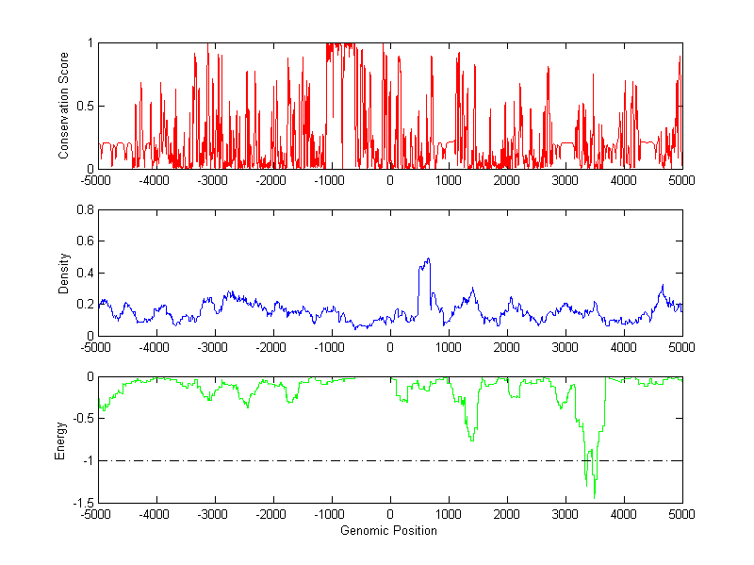Select the -0.5 tick on Energy axis

81,419
